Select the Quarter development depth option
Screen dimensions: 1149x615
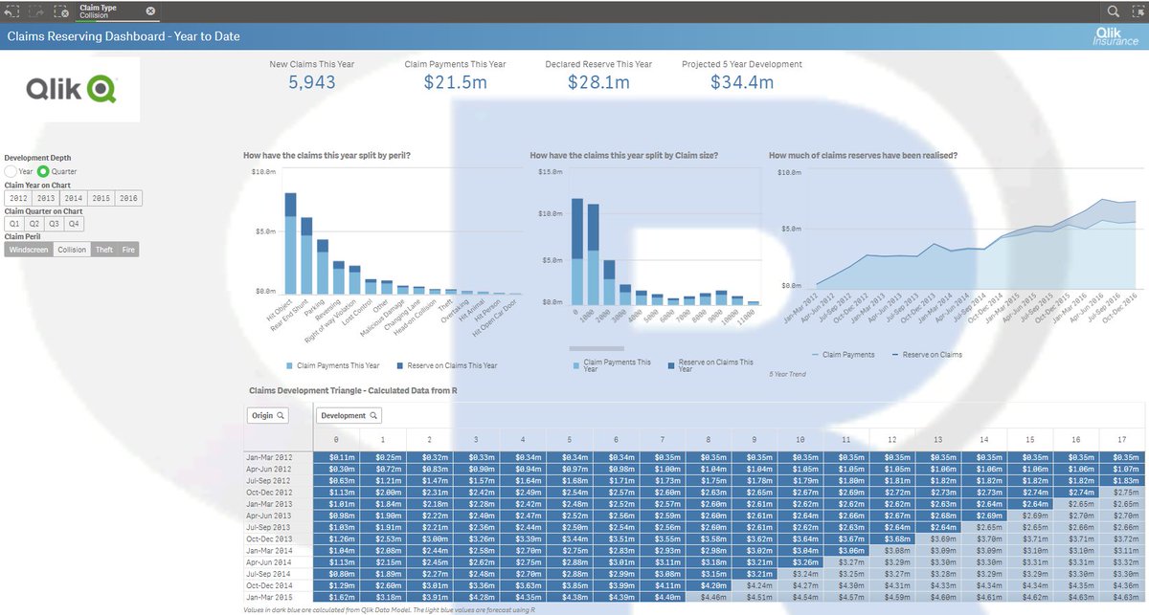click(42, 171)
